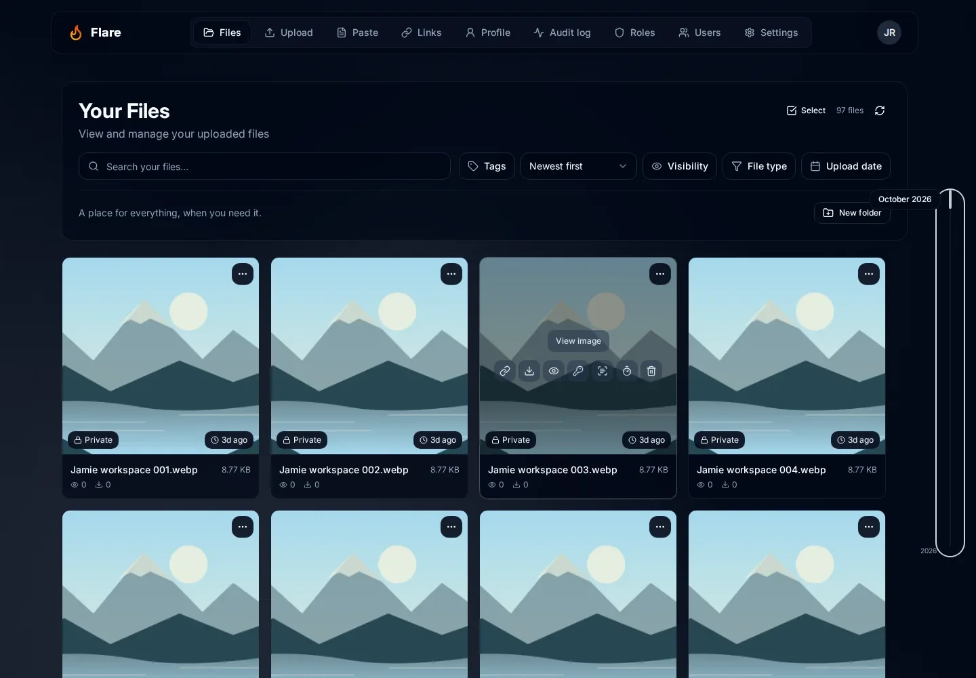Image resolution: width=976 pixels, height=678 pixels.
Task: Open more options on Jamie workspace 001
Action: [243, 274]
